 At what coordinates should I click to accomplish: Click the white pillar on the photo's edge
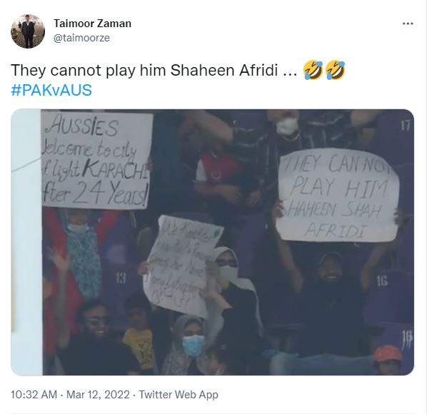tap(26, 242)
